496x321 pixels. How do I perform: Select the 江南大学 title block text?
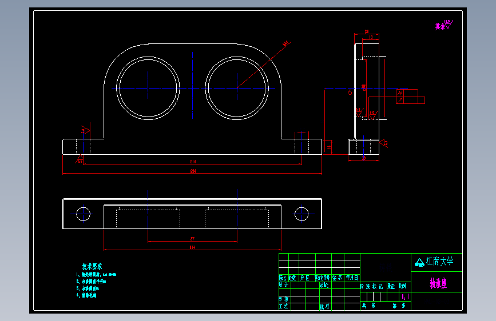click(440, 261)
